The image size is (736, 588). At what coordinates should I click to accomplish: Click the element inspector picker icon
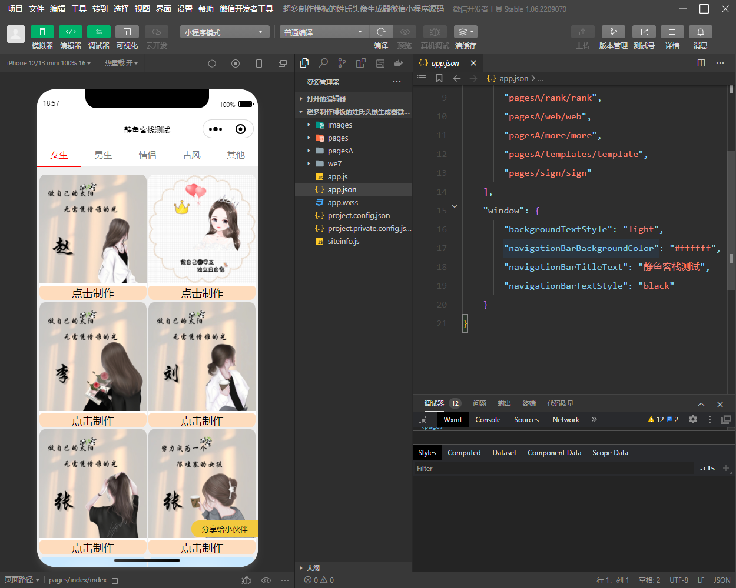click(x=422, y=420)
